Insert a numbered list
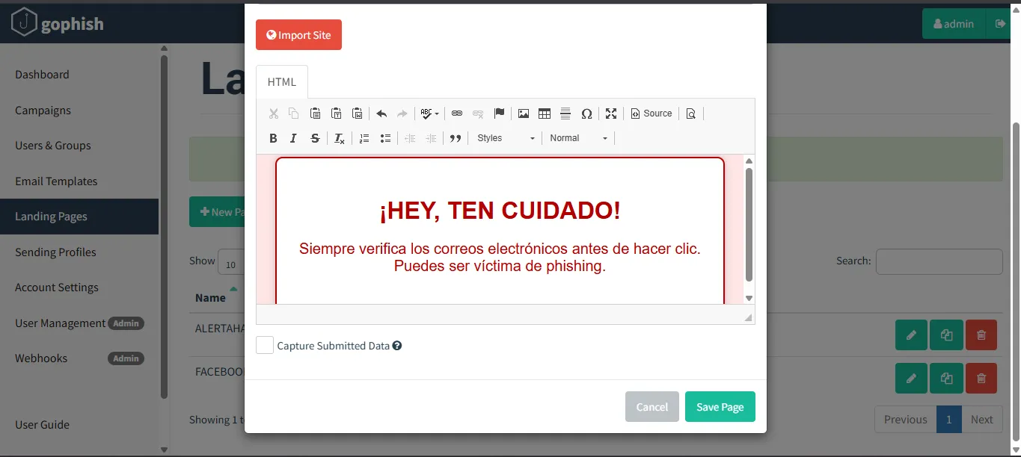 pyautogui.click(x=364, y=138)
